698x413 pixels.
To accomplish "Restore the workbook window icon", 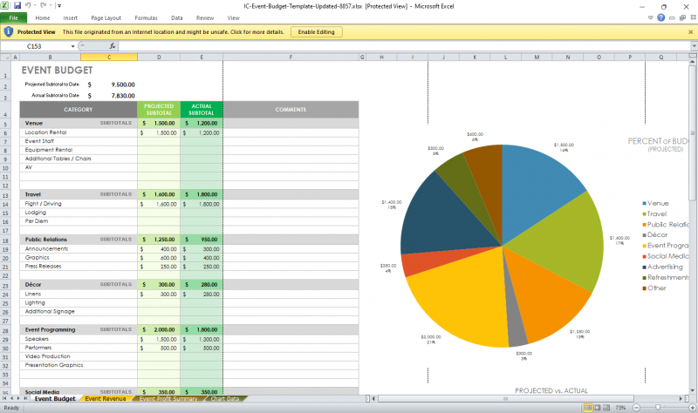I will (x=682, y=17).
